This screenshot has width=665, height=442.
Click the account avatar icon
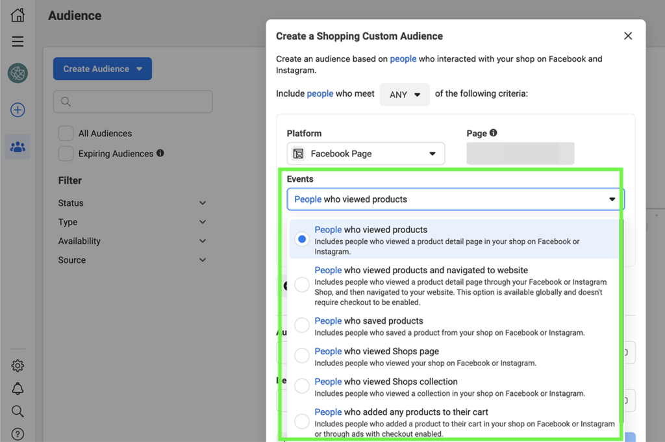click(18, 73)
